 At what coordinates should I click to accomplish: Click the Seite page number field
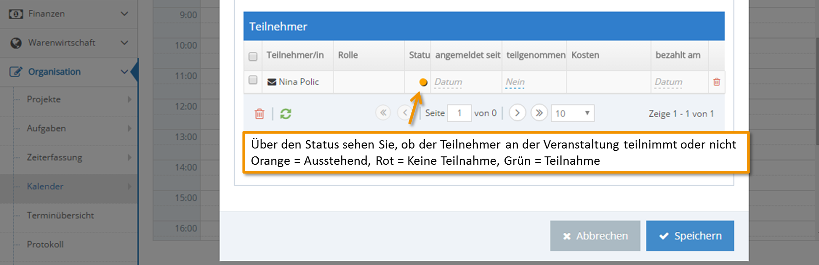coord(459,113)
